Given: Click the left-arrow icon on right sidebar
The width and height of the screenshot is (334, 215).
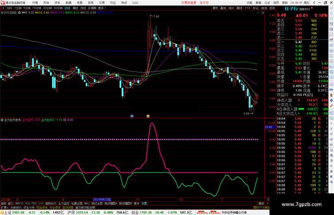Looking at the screenshot, I should pos(331,8).
